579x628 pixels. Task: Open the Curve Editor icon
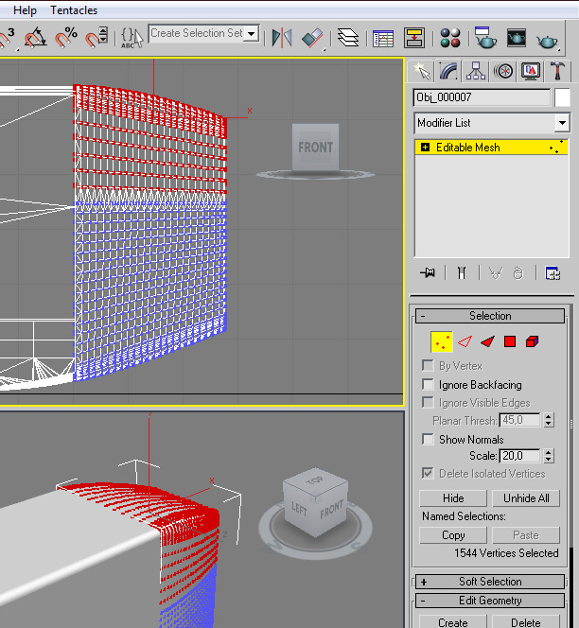[x=382, y=39]
